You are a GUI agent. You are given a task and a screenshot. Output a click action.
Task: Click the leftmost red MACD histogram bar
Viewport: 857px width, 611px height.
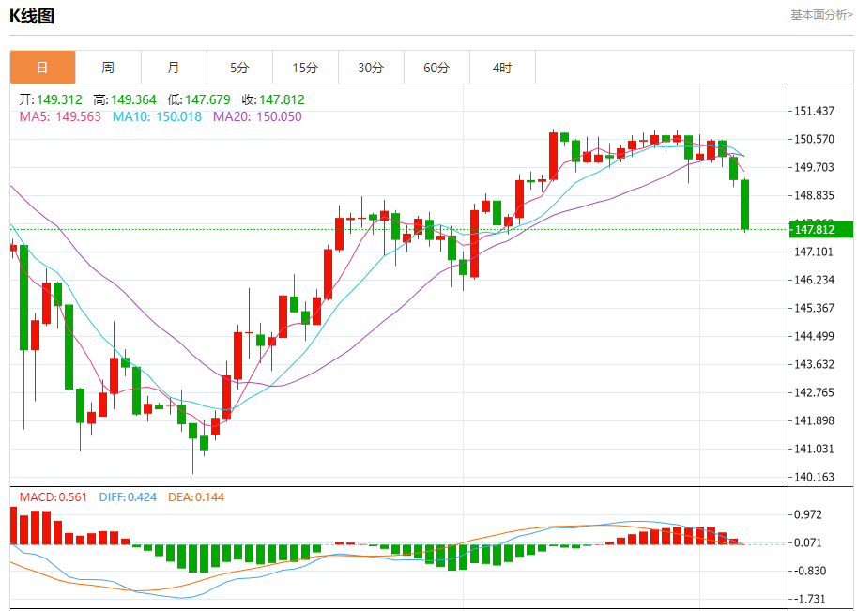pos(13,526)
